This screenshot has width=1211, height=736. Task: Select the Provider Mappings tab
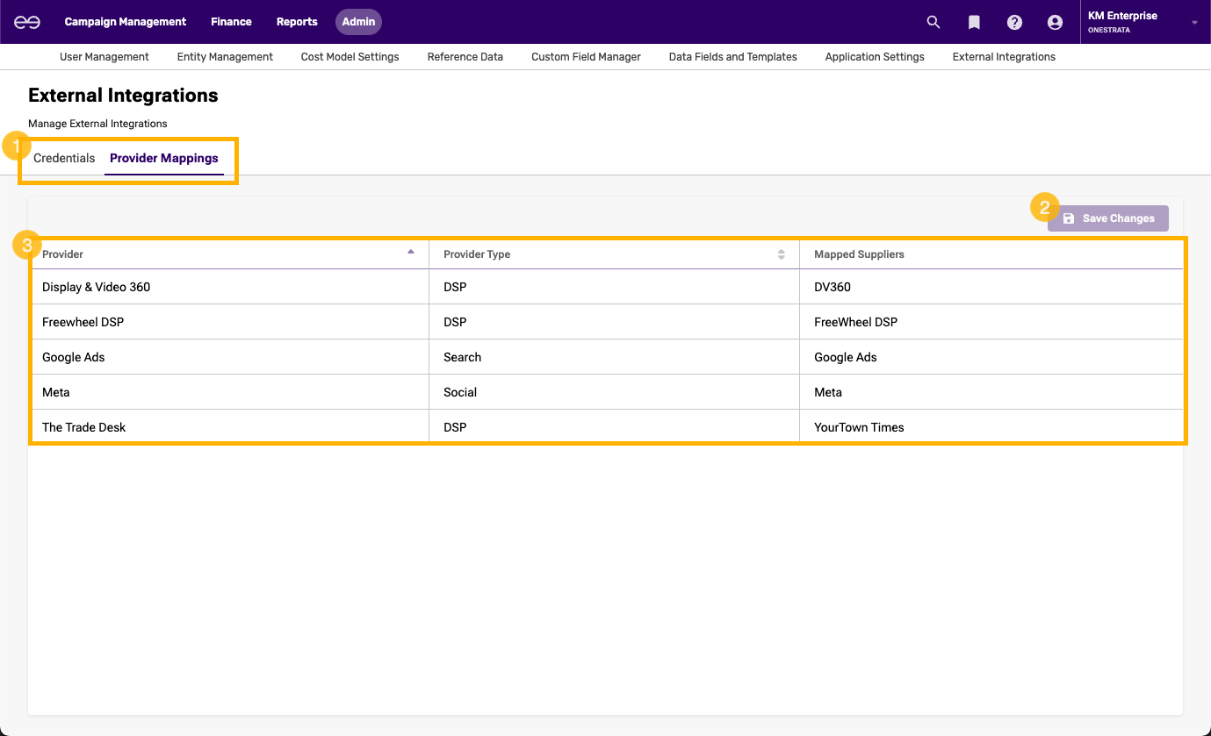[164, 159]
